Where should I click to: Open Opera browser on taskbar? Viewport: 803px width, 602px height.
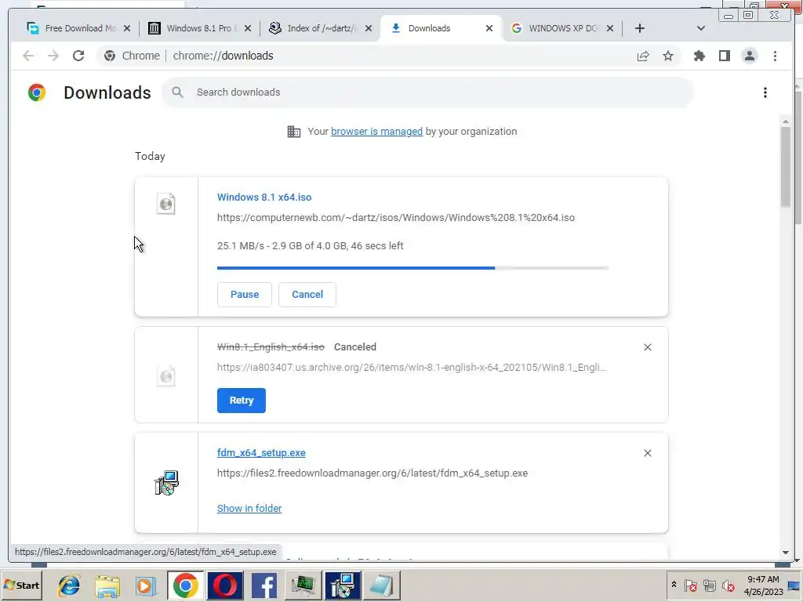click(225, 585)
